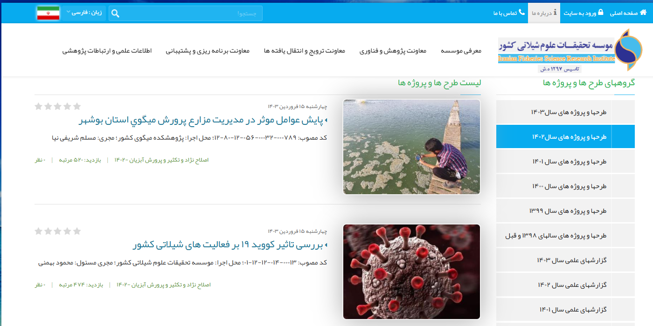Expand the معاونت پژوهش و فناوری menu
Screen dimensions: 653x326
click(393, 51)
